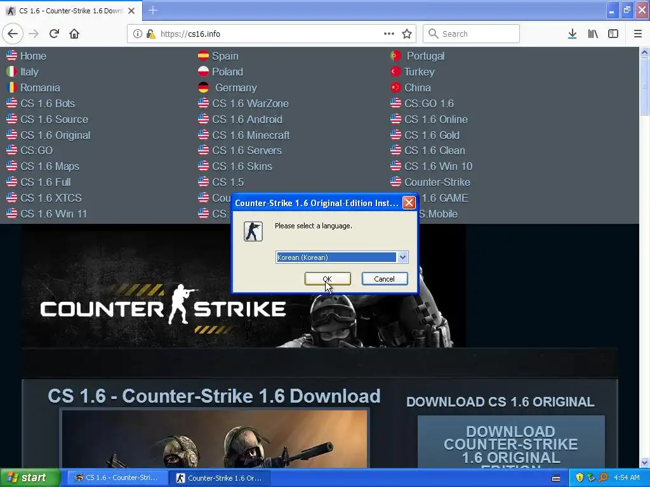Click the China flag icon

coord(395,88)
